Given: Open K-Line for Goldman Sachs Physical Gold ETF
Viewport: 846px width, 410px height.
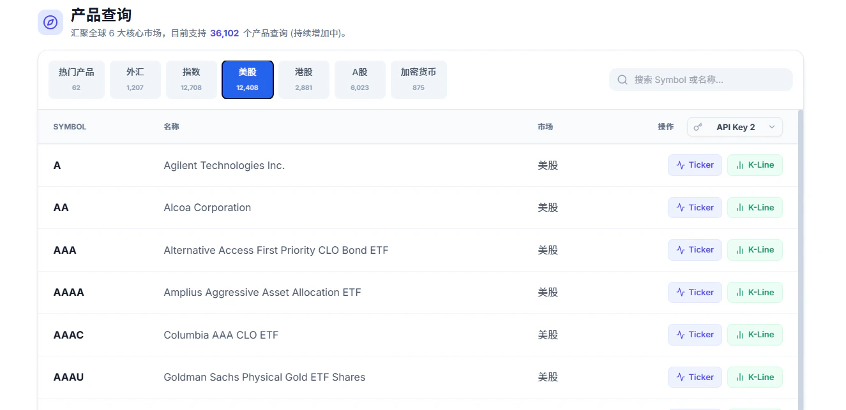Looking at the screenshot, I should pos(755,377).
